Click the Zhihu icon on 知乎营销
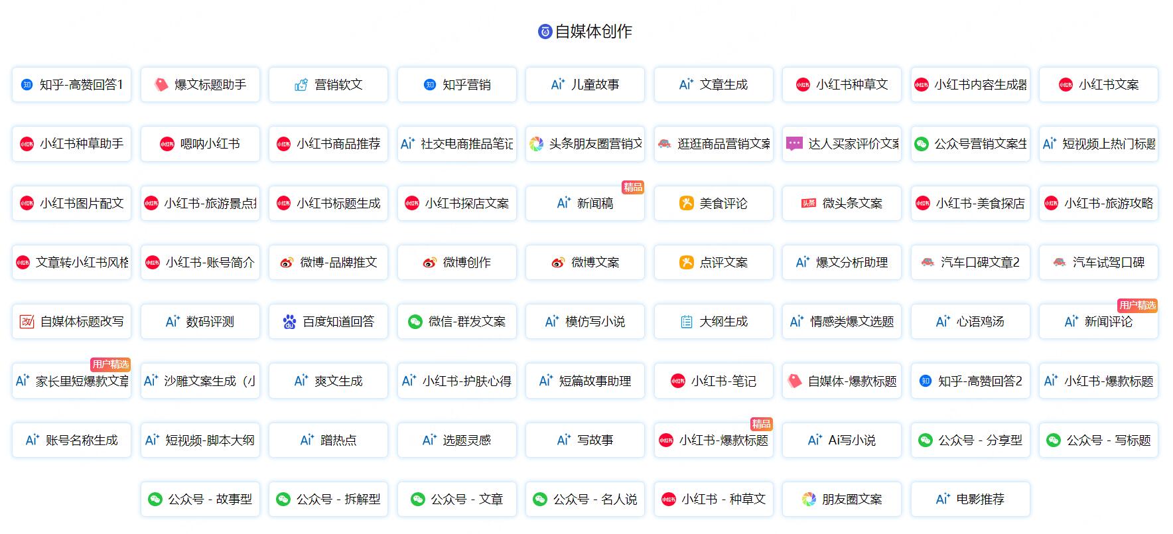This screenshot has width=1173, height=534. pos(430,85)
